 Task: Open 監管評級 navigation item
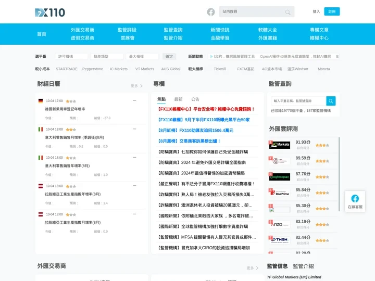pyautogui.click(x=127, y=30)
